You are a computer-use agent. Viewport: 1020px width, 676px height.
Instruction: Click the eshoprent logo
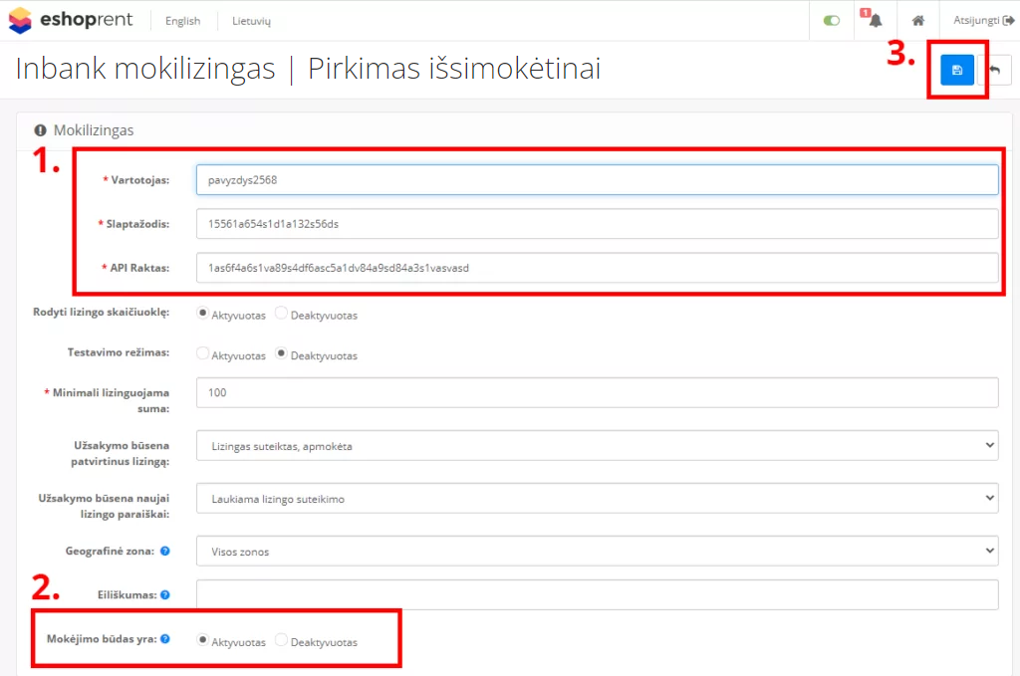pyautogui.click(x=71, y=20)
